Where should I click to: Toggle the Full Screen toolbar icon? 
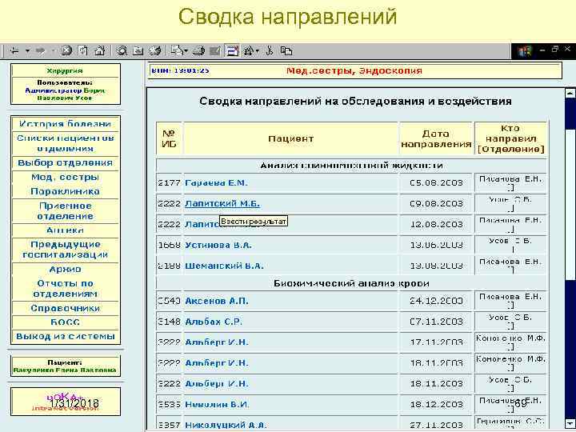232,50
